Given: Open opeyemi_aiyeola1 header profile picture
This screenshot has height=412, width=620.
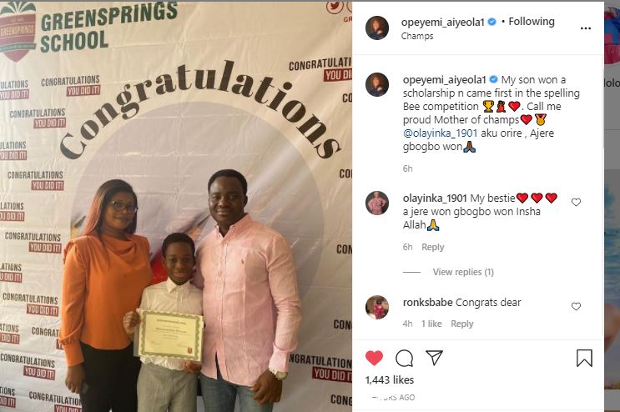Looking at the screenshot, I should coord(377,28).
